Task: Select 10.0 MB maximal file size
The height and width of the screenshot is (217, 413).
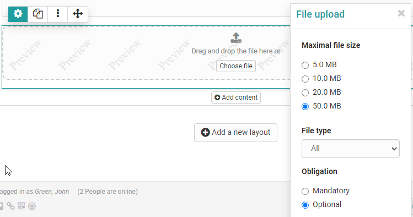Action: 305,79
